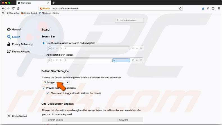Bookmark this page with the star

point(180,8)
